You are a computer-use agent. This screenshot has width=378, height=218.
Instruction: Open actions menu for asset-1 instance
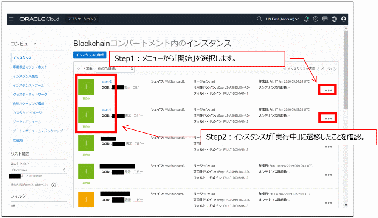point(328,118)
